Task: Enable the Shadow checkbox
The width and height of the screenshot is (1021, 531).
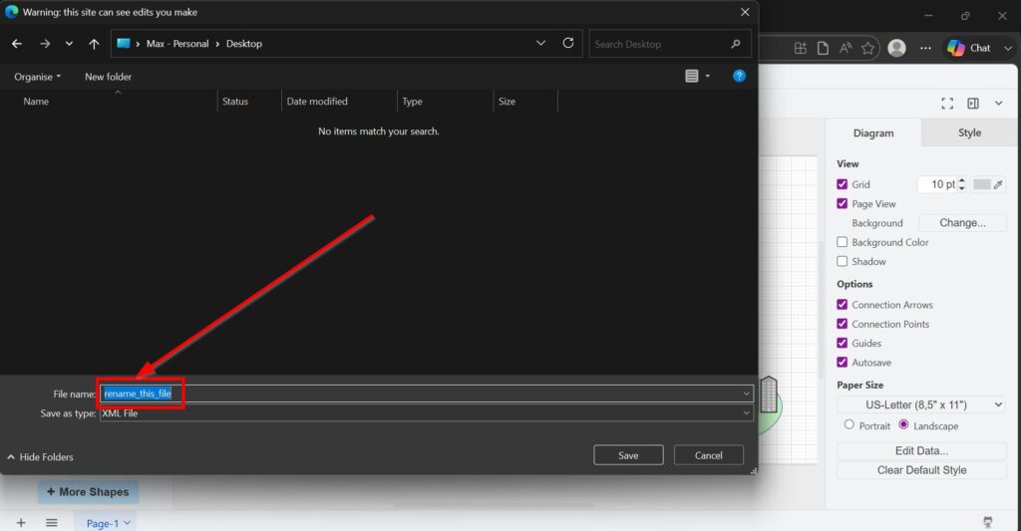Action: pyautogui.click(x=842, y=261)
